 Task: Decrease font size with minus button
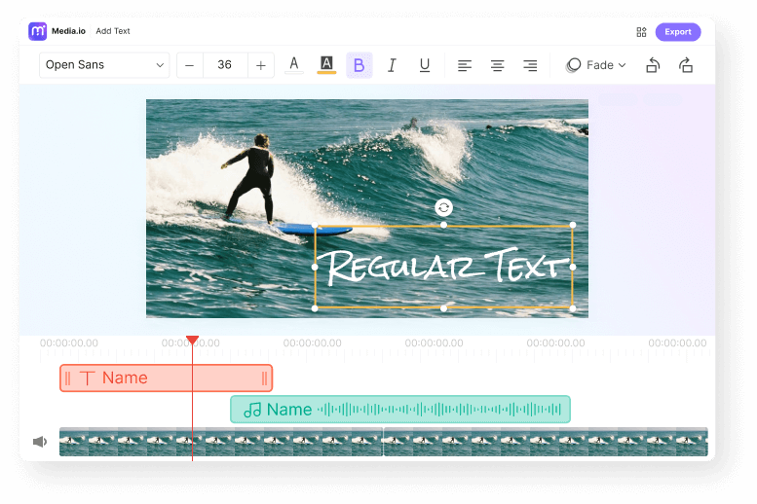click(x=189, y=65)
